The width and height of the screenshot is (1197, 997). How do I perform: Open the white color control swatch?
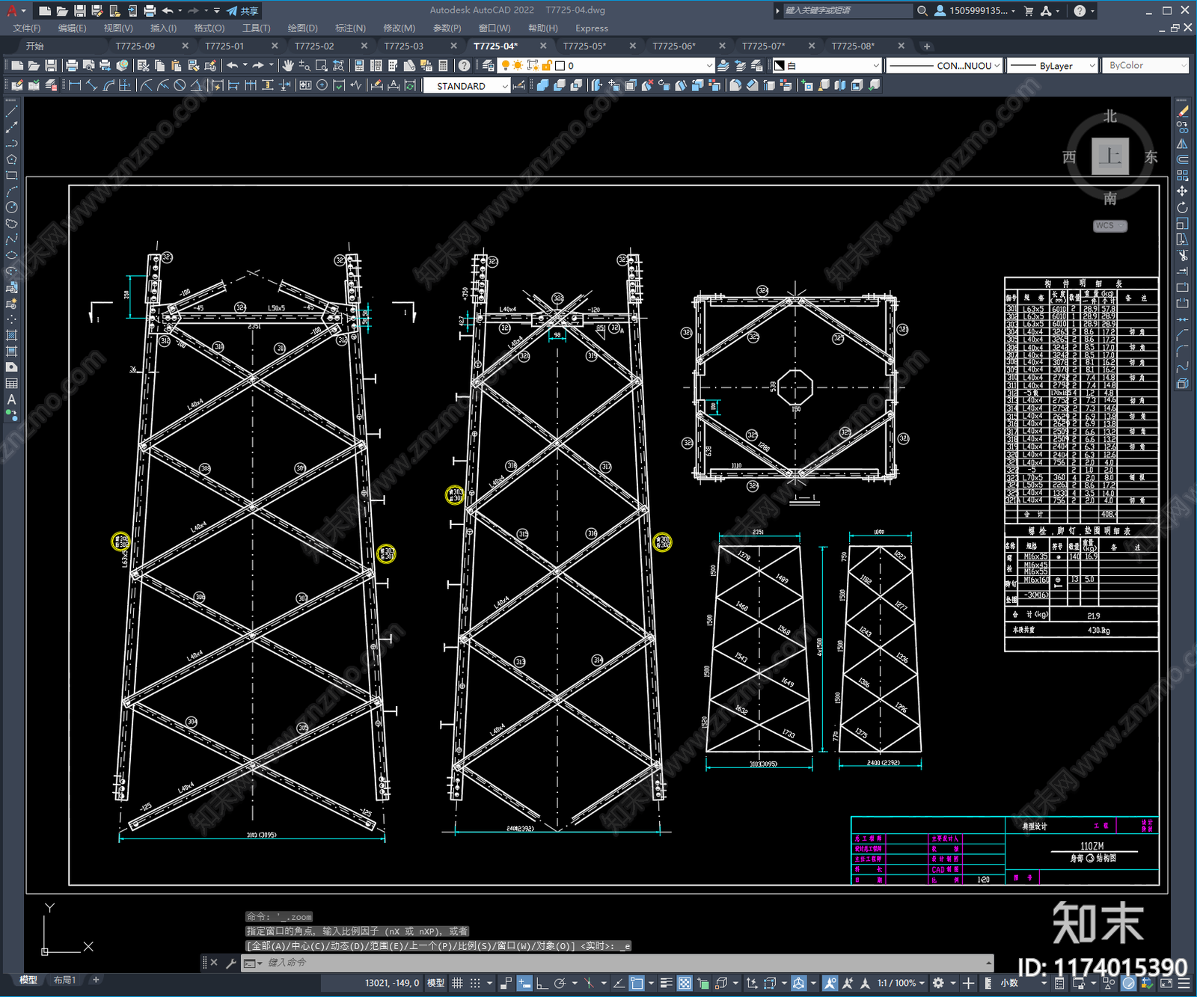[827, 66]
